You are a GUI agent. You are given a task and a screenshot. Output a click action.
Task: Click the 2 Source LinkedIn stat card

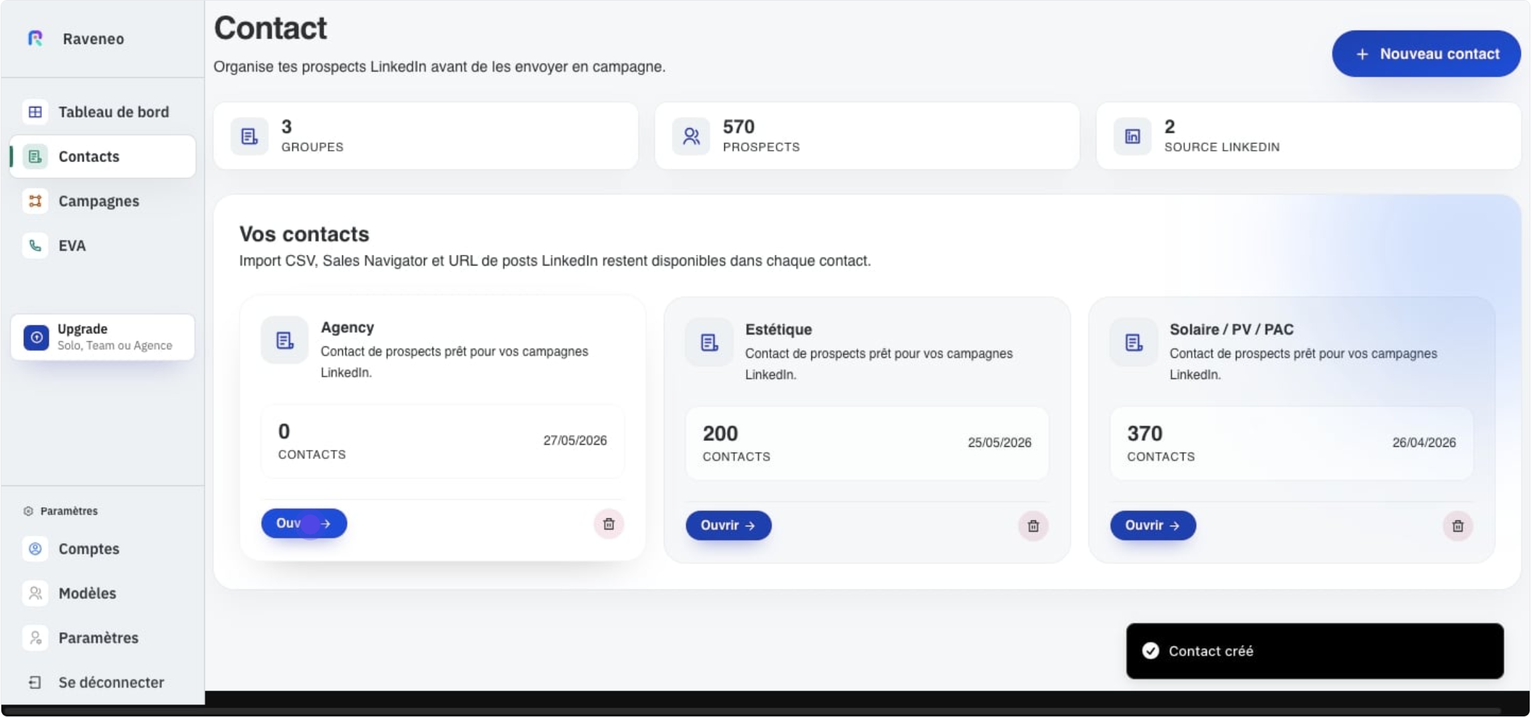pos(1308,136)
